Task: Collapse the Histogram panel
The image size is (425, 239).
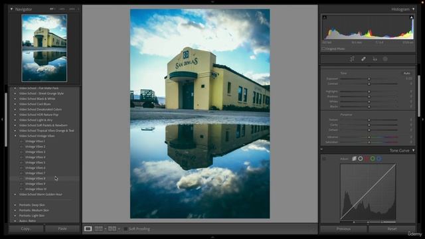Action: coord(413,9)
